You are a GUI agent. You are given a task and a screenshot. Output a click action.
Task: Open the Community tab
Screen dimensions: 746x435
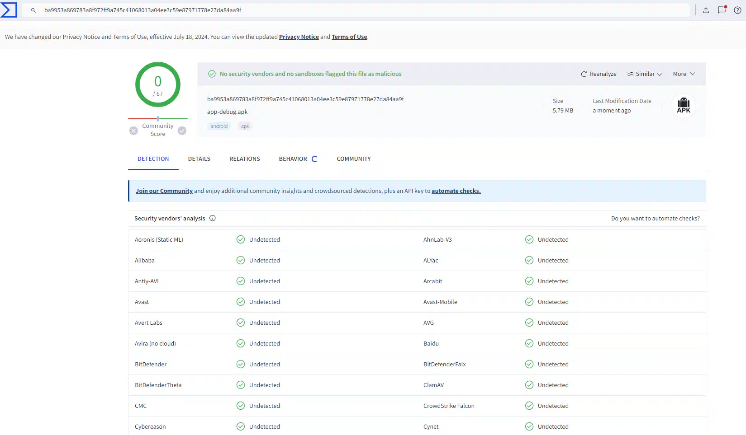(x=354, y=159)
